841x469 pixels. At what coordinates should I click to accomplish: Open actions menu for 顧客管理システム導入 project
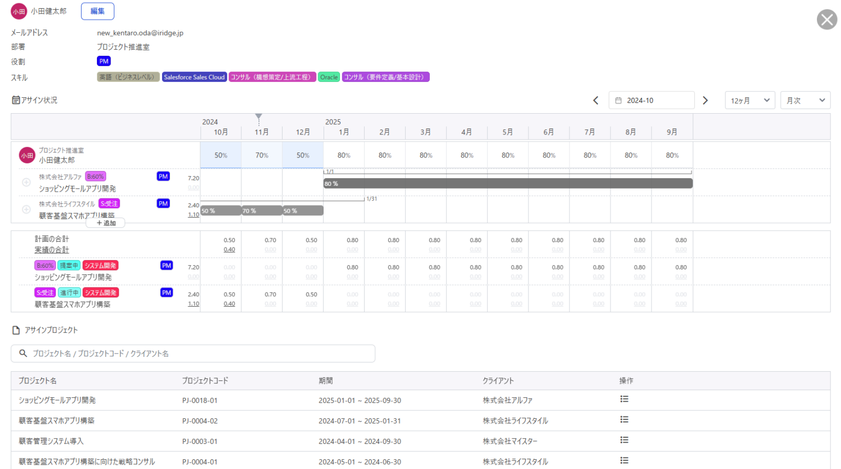[624, 441]
